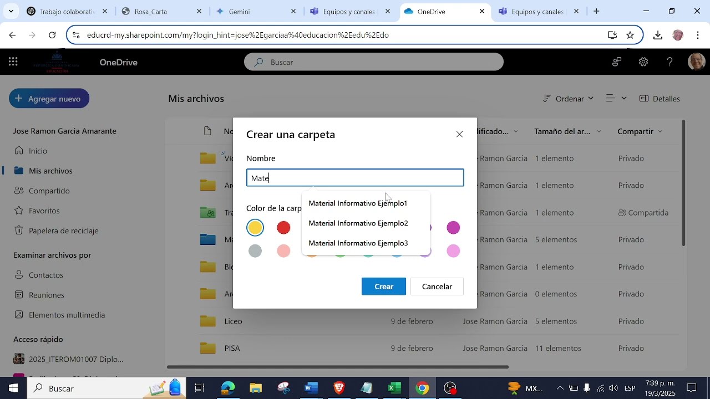Screen dimensions: 710x399
Task: Reload the page
Action: 52,35
